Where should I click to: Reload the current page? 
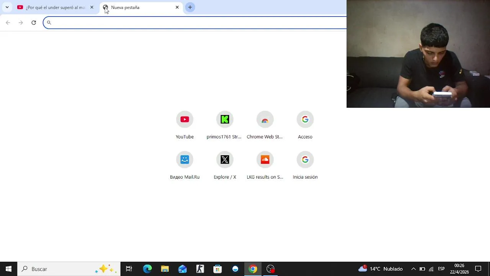coord(34,23)
